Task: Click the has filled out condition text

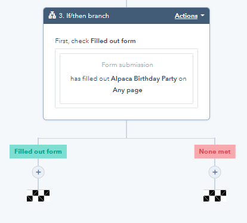Action: click(90, 78)
